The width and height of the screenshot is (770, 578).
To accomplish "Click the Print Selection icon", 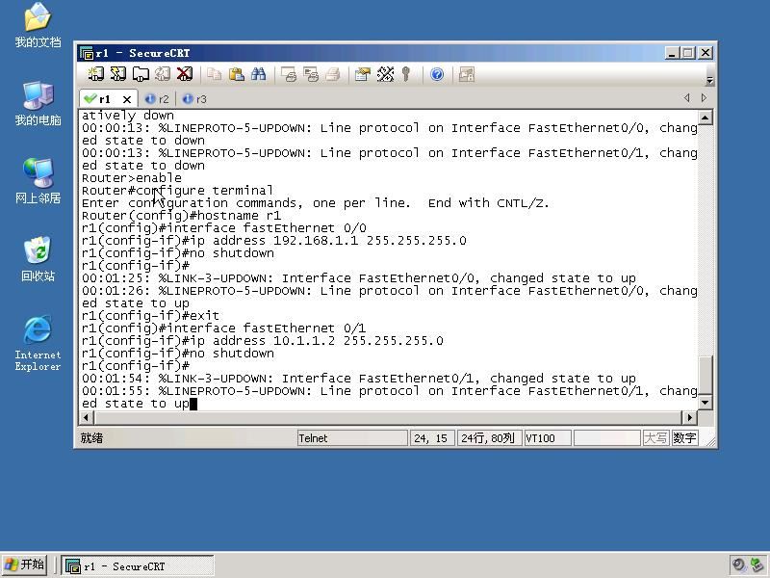I will tap(311, 74).
